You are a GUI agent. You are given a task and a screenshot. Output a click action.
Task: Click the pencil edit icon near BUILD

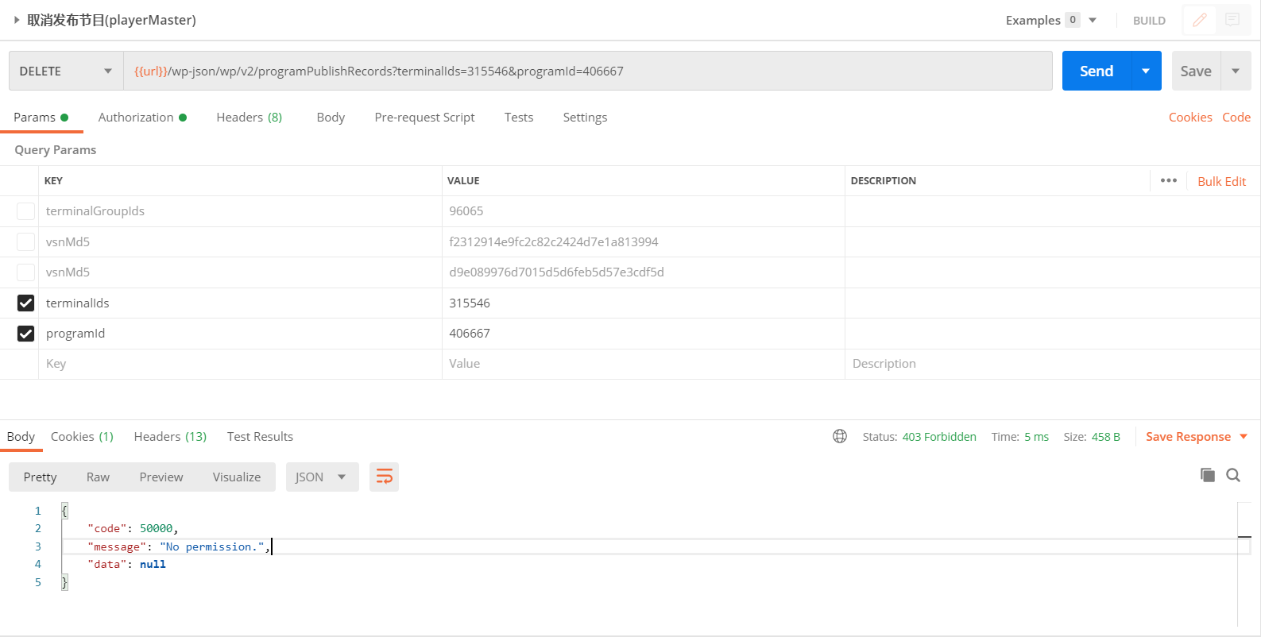(1199, 20)
